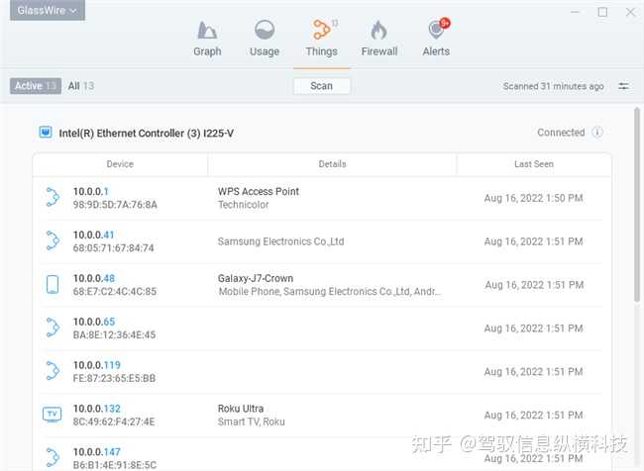Click the Smart TV, Roku details

point(252,422)
